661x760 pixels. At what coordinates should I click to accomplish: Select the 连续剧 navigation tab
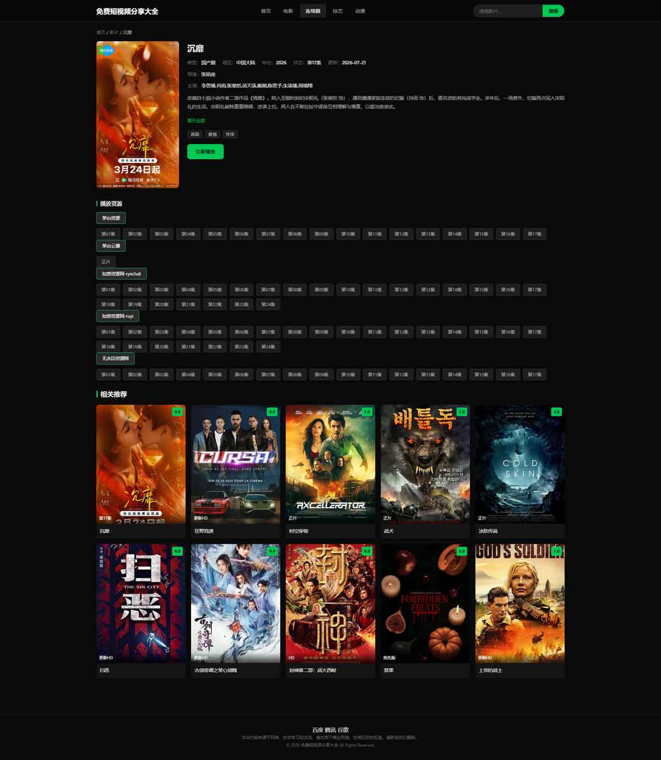tap(313, 11)
